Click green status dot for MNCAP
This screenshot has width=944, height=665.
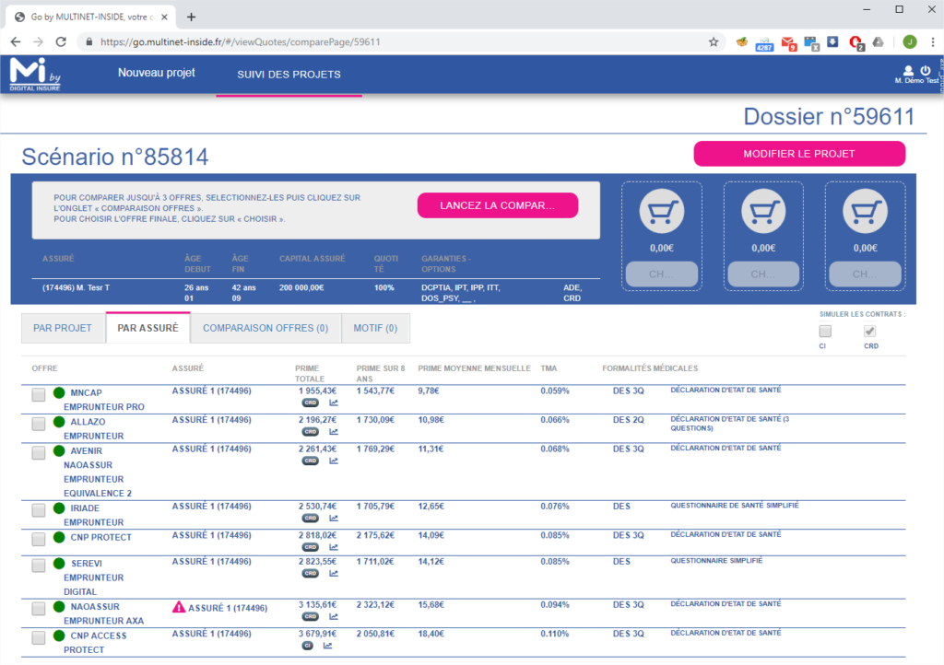tap(59, 392)
